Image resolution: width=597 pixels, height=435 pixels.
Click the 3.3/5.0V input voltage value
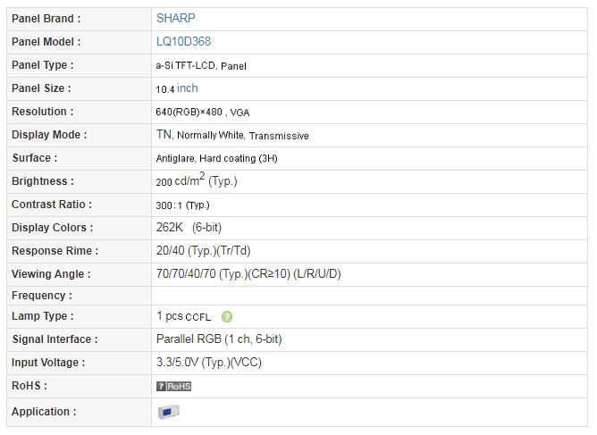point(208,363)
